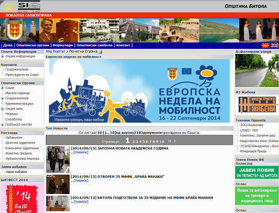Open Минати седници item
Viewport: 279px width, 213px height.
click(x=18, y=93)
